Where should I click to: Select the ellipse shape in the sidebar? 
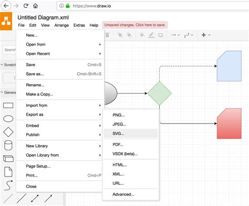point(8,119)
